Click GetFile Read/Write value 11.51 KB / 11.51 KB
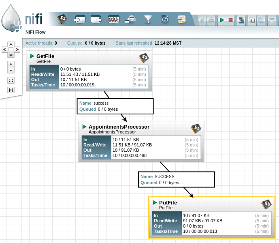Image resolution: width=279 pixels, height=243 pixels. [80, 74]
